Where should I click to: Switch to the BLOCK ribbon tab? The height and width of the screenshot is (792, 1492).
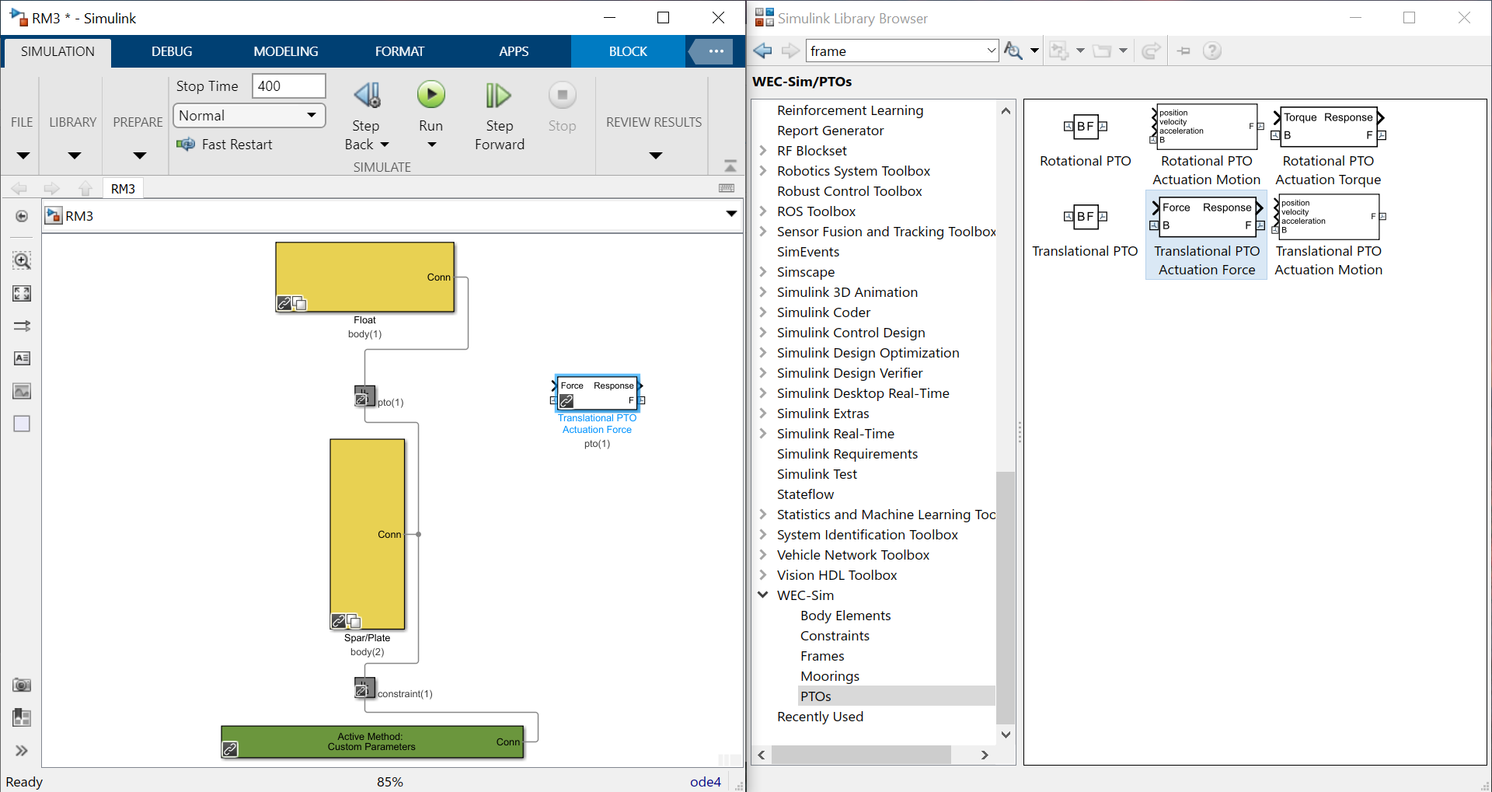(x=628, y=51)
